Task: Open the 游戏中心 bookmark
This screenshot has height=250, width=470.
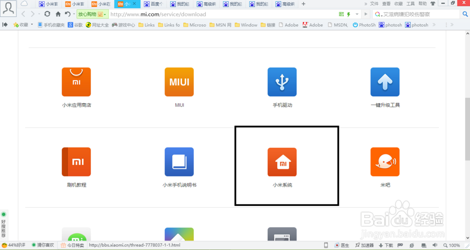Action: click(x=124, y=25)
